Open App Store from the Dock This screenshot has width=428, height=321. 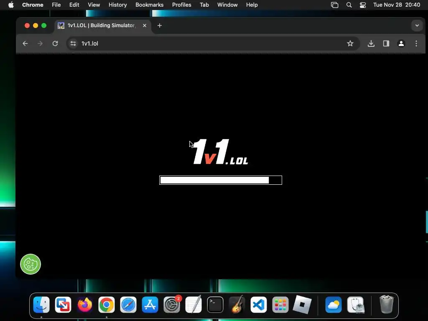click(150, 305)
